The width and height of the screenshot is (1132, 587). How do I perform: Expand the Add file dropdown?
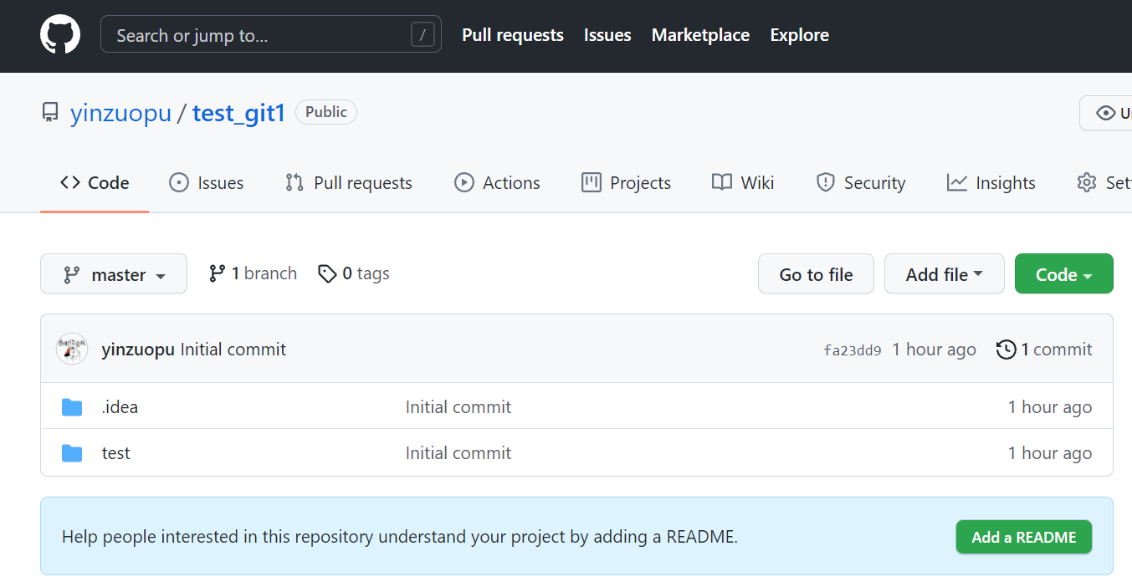(x=944, y=274)
